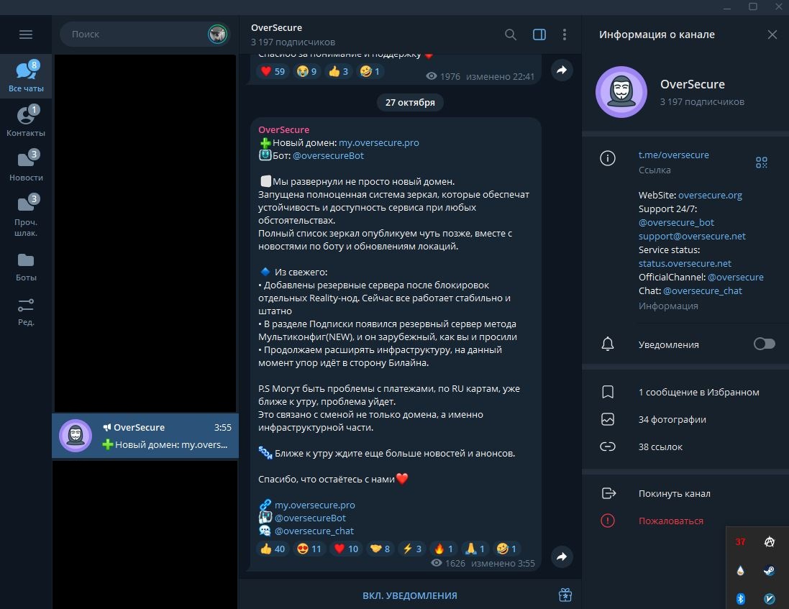Open @oversecureBot link after Бот:
Image resolution: width=789 pixels, height=609 pixels.
click(328, 156)
